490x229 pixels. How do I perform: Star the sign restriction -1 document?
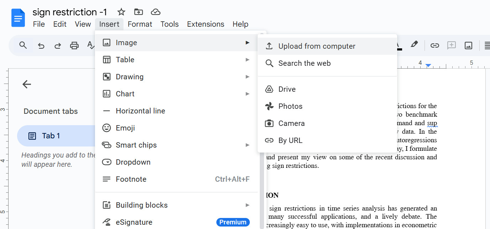[x=121, y=12]
